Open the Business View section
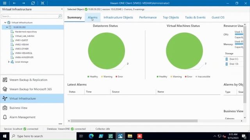Viewport: 250px width, 140px height. [32, 108]
